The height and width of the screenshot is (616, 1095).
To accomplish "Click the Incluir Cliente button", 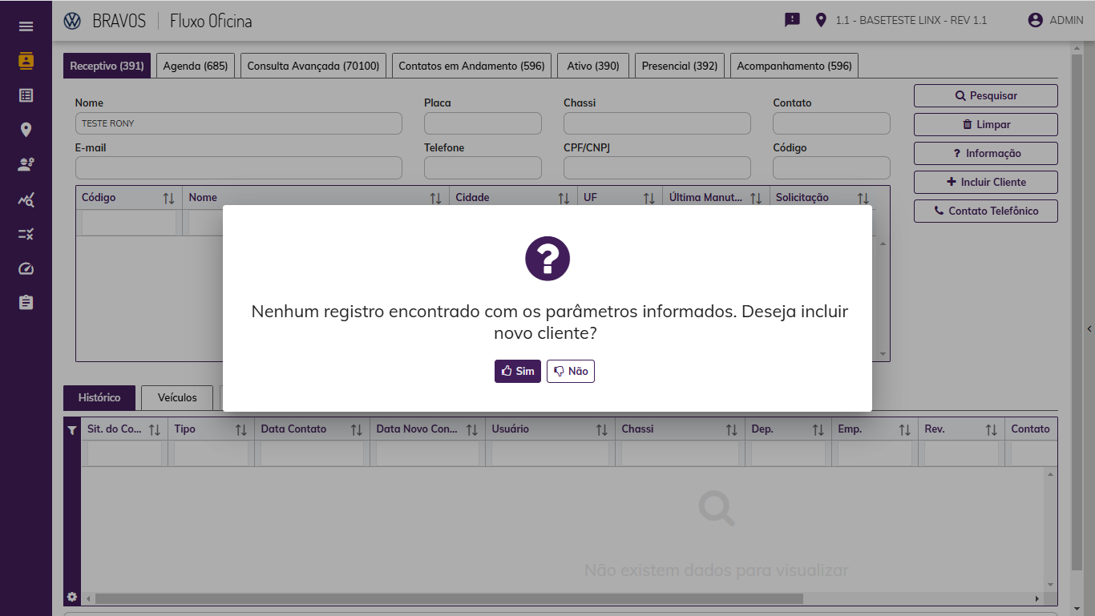I will click(x=985, y=183).
